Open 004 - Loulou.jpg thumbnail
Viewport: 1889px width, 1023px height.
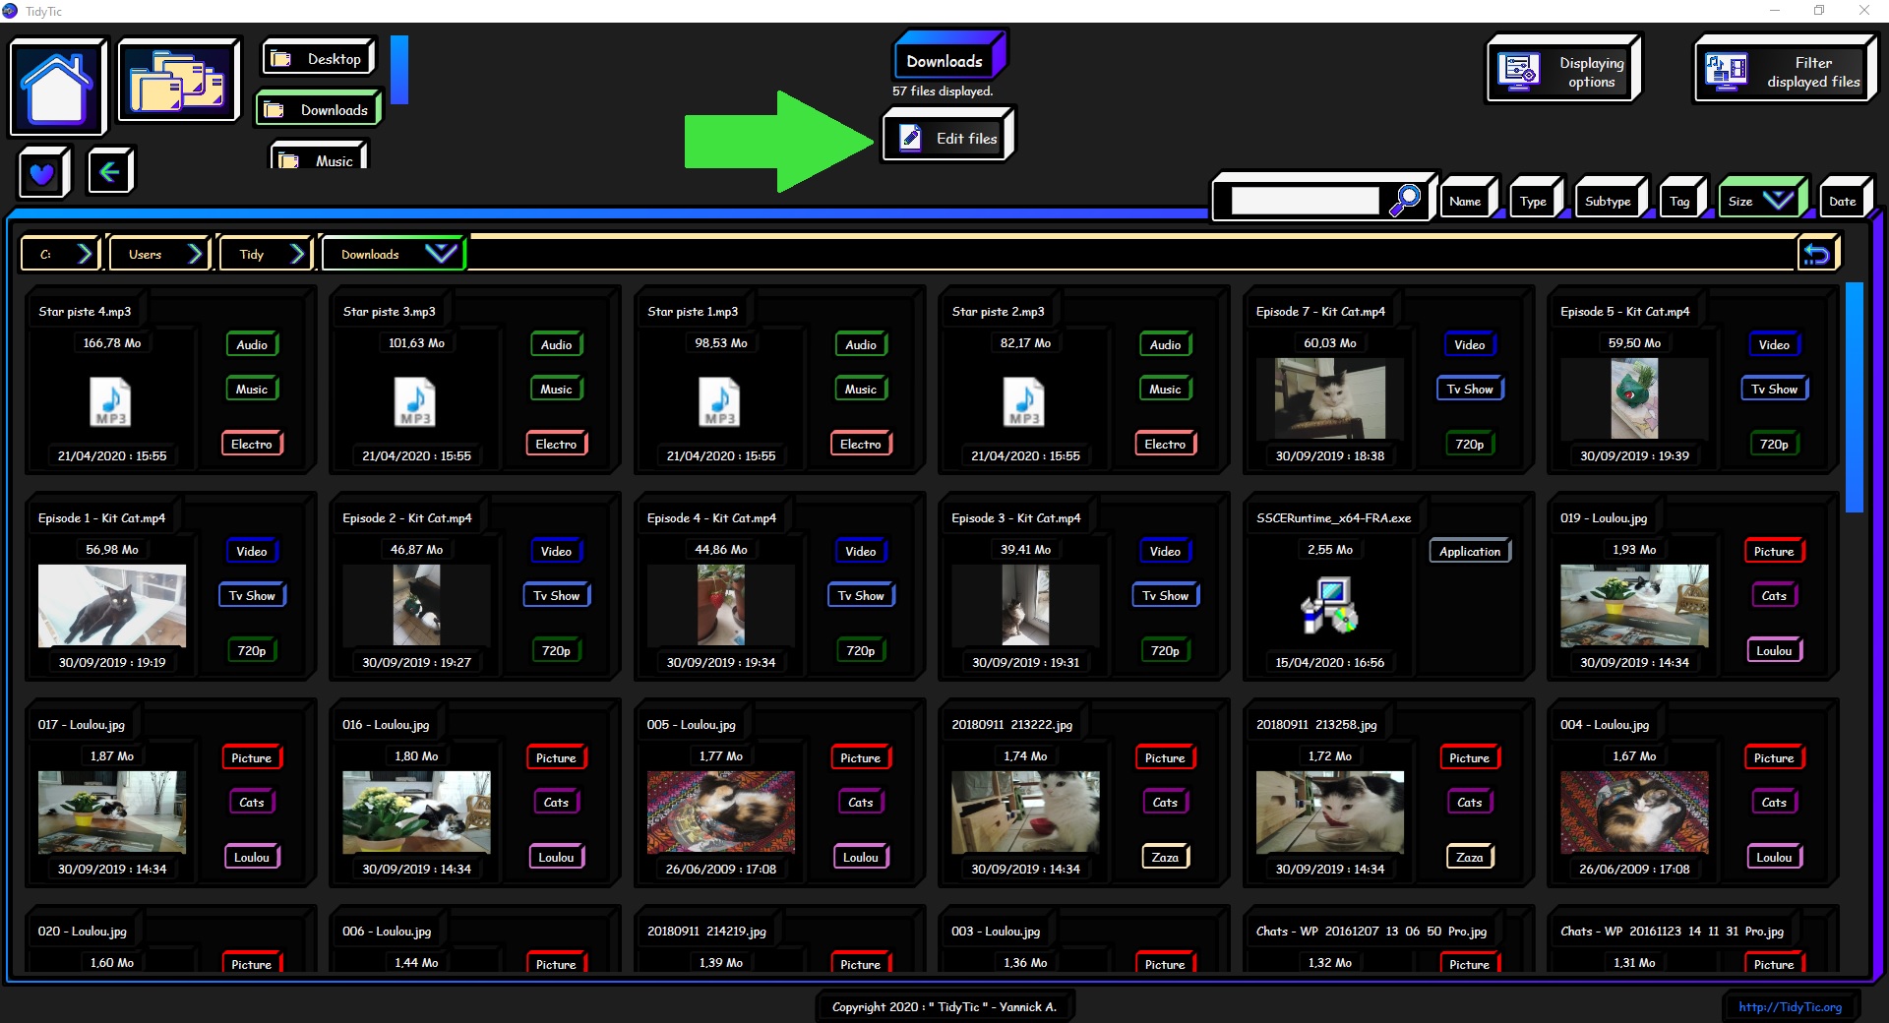point(1634,812)
